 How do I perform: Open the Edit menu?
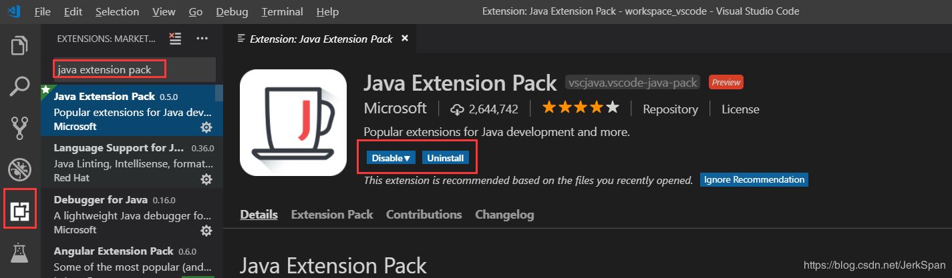click(73, 11)
